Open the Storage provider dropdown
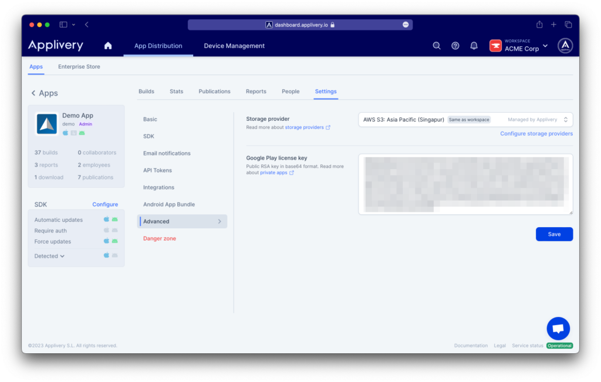 [465, 120]
